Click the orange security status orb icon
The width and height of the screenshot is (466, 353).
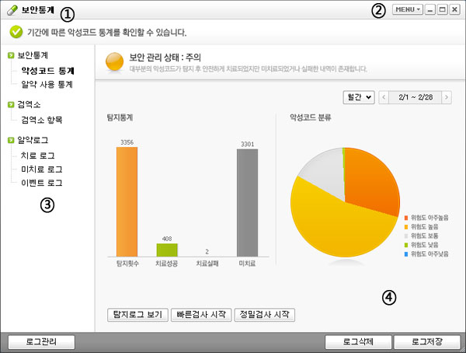(x=114, y=61)
